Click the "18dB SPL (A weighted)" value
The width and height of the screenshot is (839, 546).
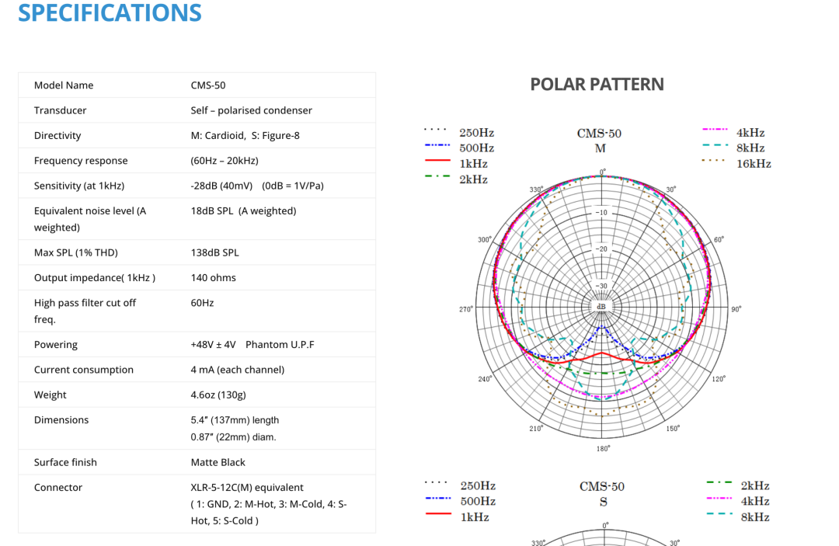tap(243, 210)
